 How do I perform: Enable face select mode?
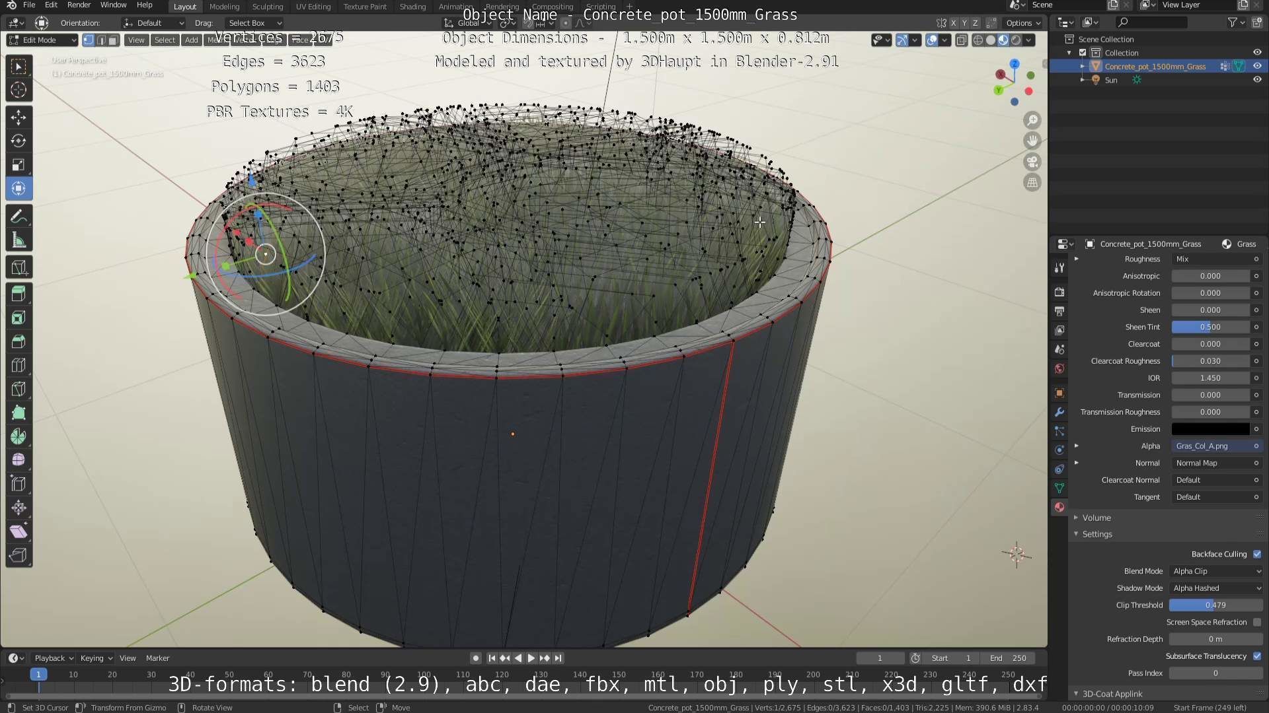coord(112,40)
